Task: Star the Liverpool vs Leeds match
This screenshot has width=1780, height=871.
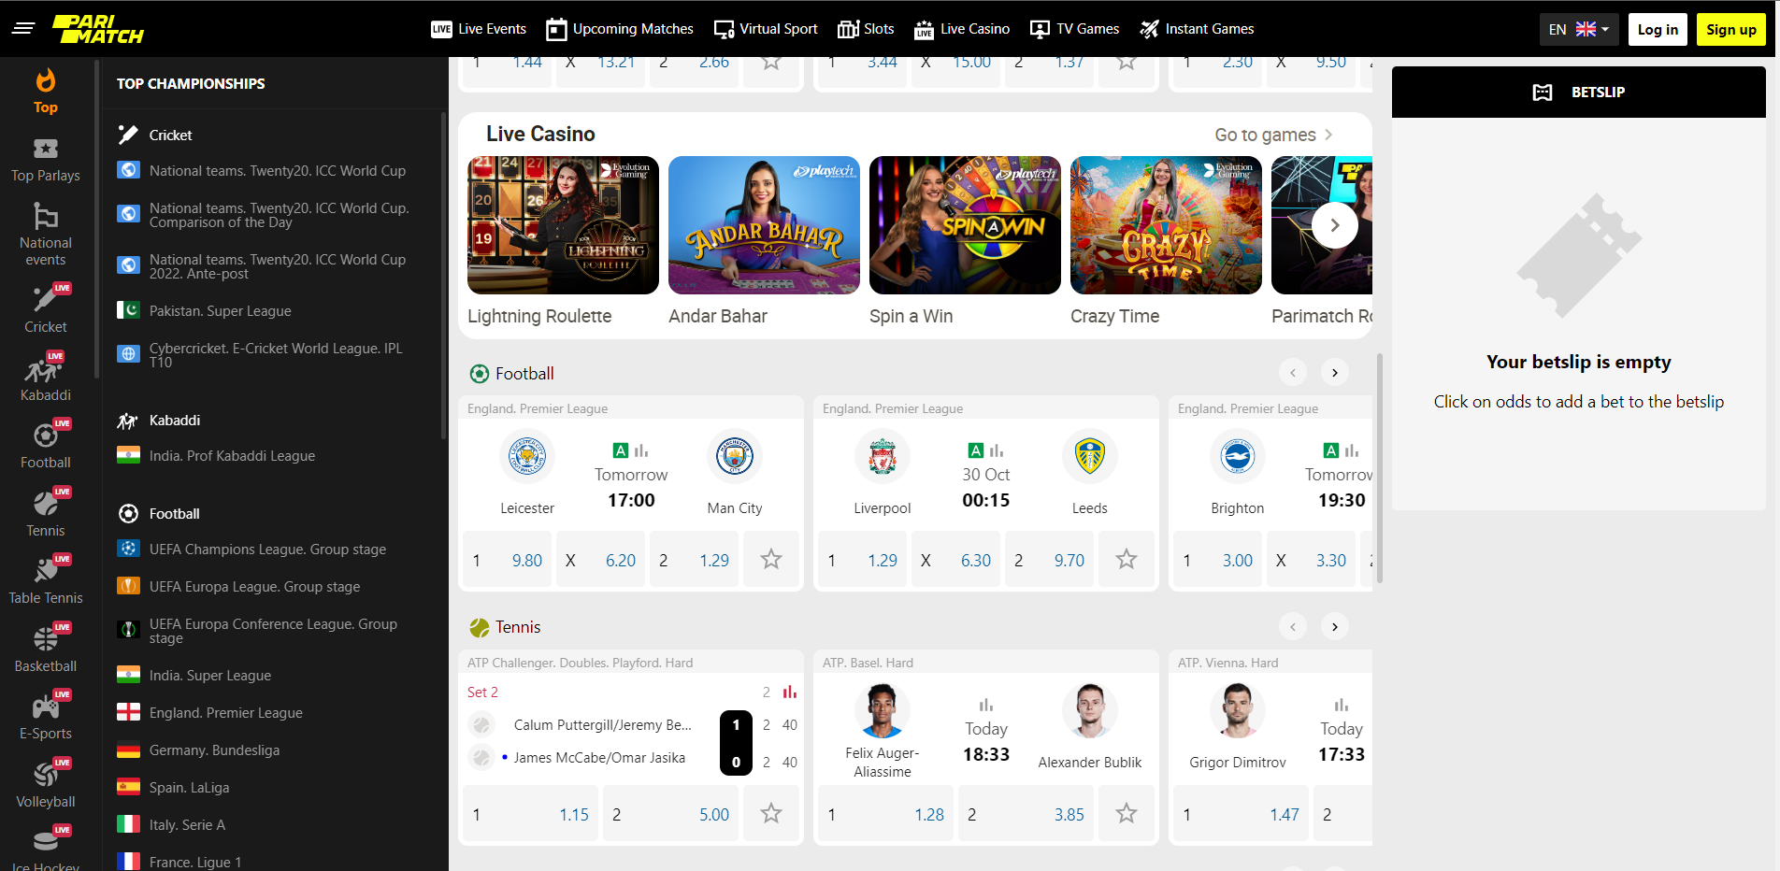Action: (x=1126, y=560)
